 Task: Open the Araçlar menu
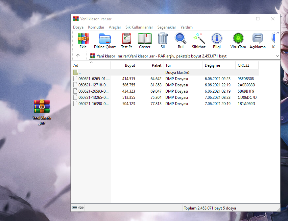point(115,27)
